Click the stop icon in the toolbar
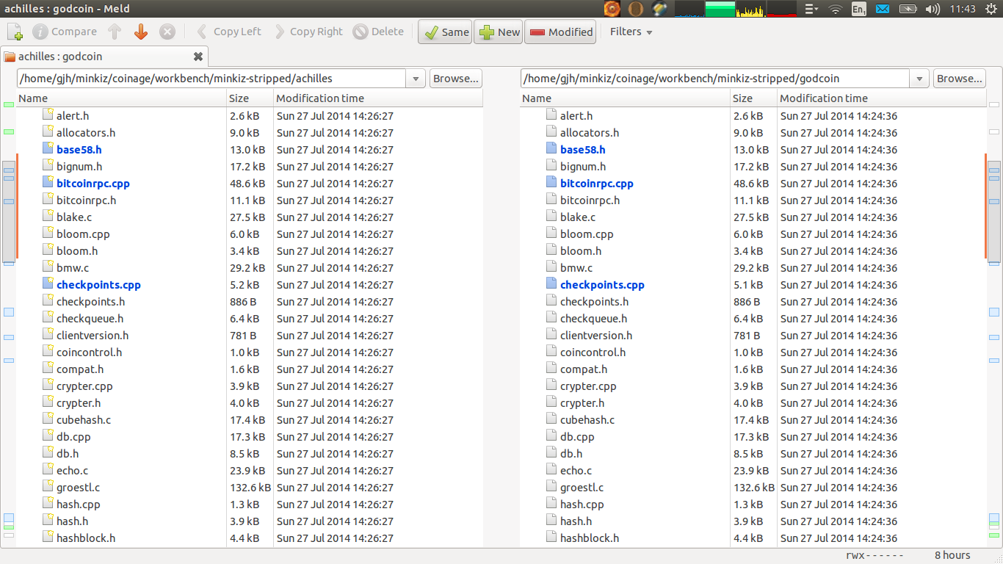 coord(167,32)
